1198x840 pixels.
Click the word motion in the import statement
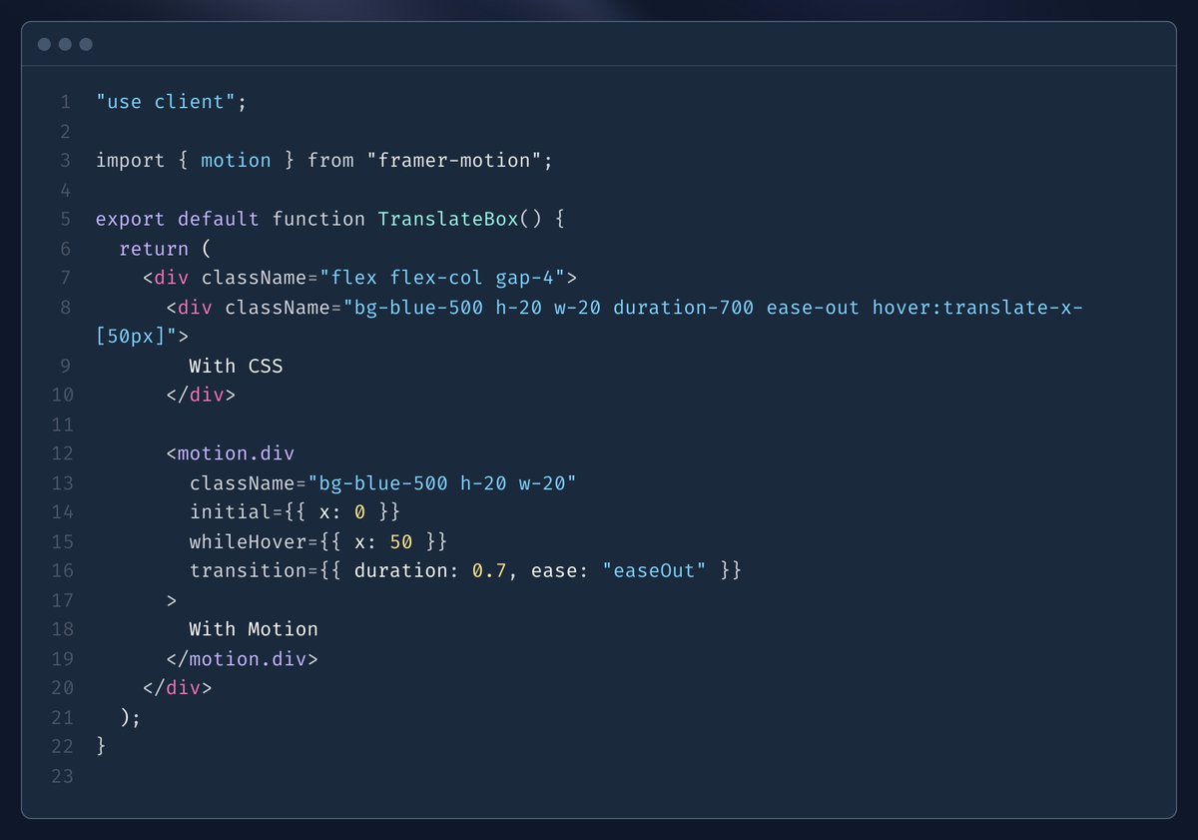pos(236,161)
